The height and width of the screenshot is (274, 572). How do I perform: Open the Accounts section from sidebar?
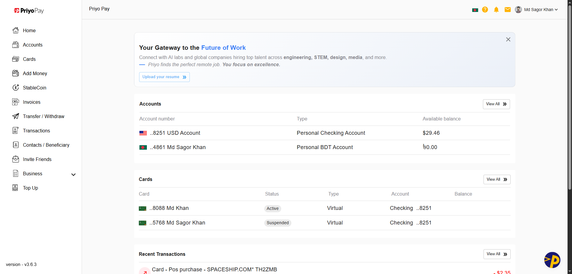[32, 45]
